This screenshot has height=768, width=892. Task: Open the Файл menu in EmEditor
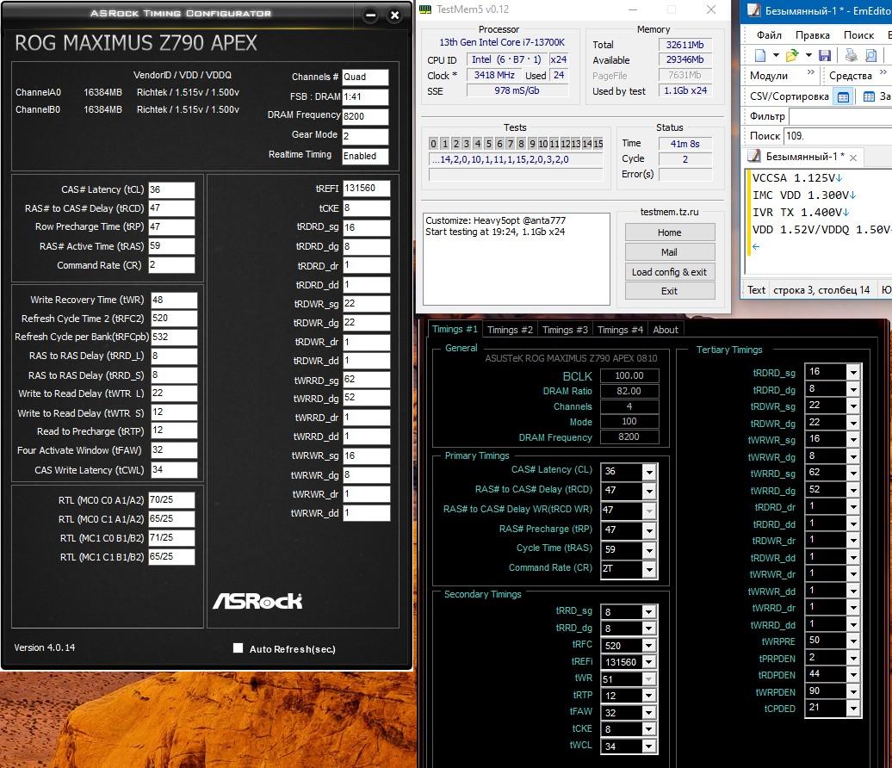click(x=769, y=35)
